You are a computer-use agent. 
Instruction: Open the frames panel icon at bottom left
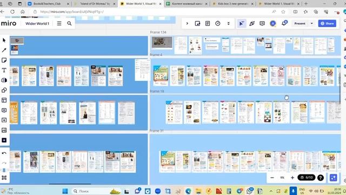point(4,178)
